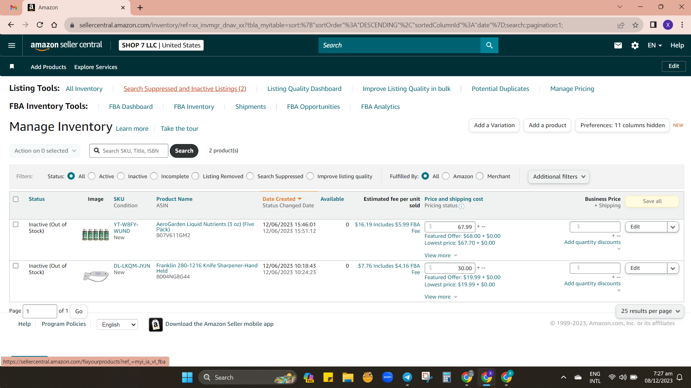Go back to the previous page
The width and height of the screenshot is (691, 388).
(x=11, y=25)
